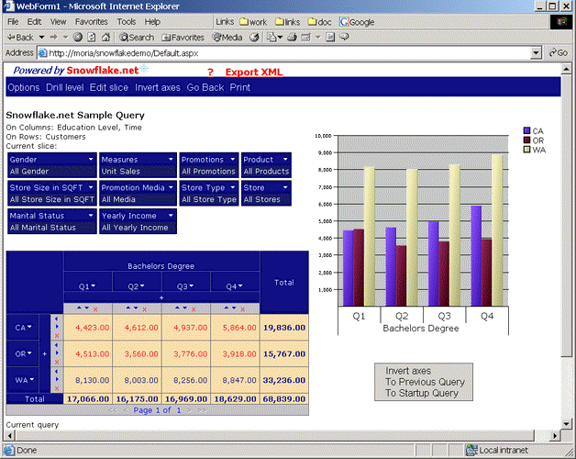Click the Refresh page icon
Screen dimensions: 576x459
click(92, 37)
